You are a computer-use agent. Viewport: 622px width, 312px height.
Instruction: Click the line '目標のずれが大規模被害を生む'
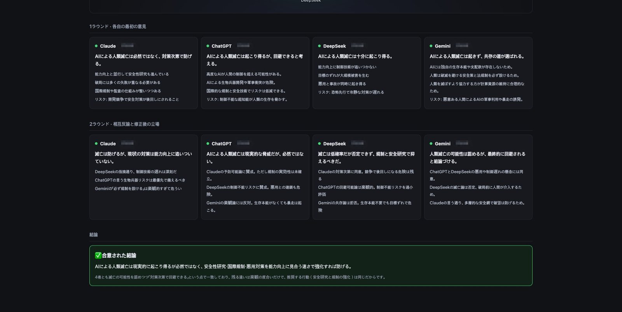pyautogui.click(x=344, y=75)
